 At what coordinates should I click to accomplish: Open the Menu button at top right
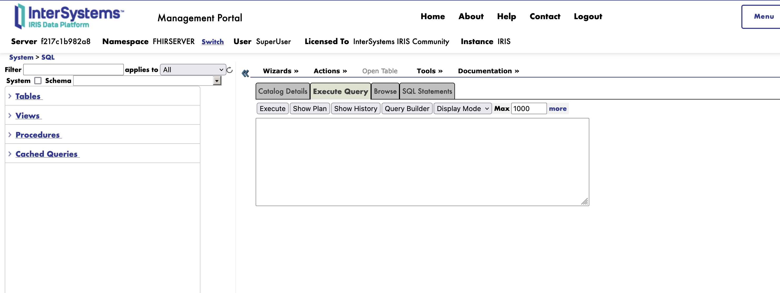763,17
